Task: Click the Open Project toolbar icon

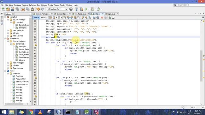Action: click(12, 9)
